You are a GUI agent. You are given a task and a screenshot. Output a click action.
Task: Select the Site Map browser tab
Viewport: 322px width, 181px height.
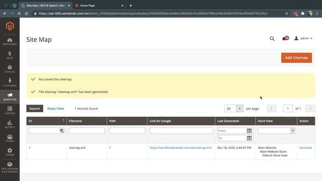[x=46, y=6]
